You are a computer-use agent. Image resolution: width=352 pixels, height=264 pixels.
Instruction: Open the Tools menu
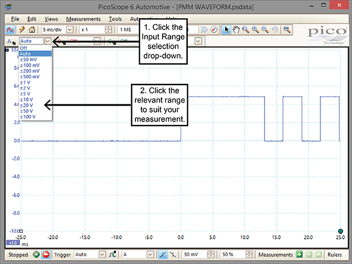tap(115, 19)
